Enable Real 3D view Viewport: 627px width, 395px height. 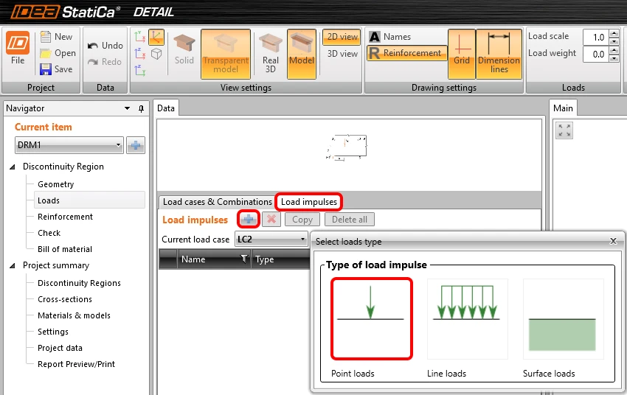pos(270,53)
